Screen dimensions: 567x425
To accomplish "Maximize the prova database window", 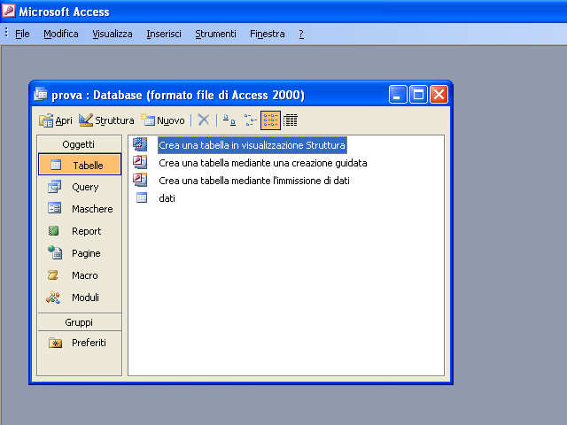I will (x=418, y=95).
